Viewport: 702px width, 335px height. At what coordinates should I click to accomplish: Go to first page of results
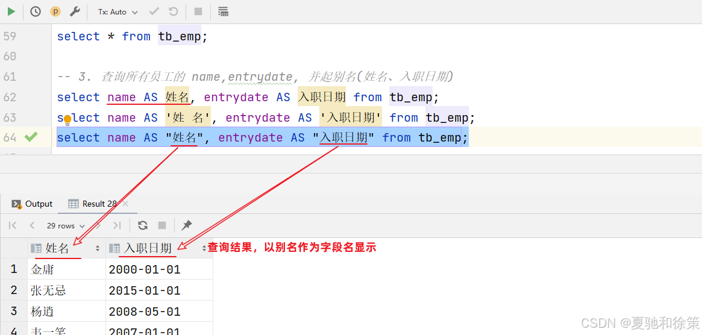[13, 225]
